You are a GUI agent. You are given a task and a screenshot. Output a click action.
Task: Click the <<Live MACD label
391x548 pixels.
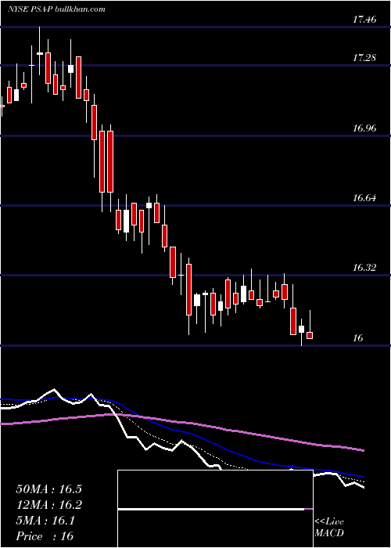(x=329, y=527)
